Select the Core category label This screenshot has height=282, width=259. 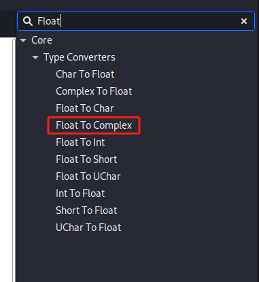[x=41, y=40]
